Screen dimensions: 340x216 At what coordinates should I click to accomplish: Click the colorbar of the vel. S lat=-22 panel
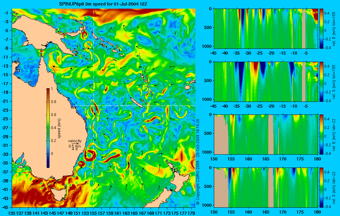pyautogui.click(x=321, y=187)
